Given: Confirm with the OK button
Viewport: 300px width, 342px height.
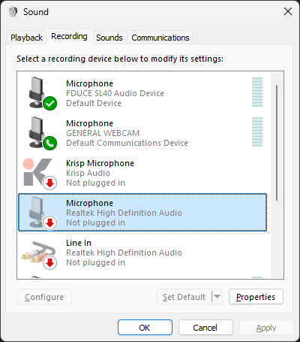Looking at the screenshot, I should [x=145, y=328].
